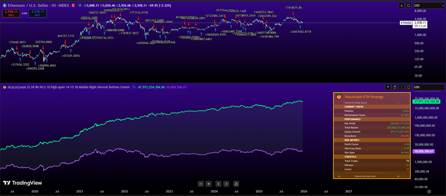Collapse the Peachchain strategy pane
The image size is (446, 196).
coord(402,87)
